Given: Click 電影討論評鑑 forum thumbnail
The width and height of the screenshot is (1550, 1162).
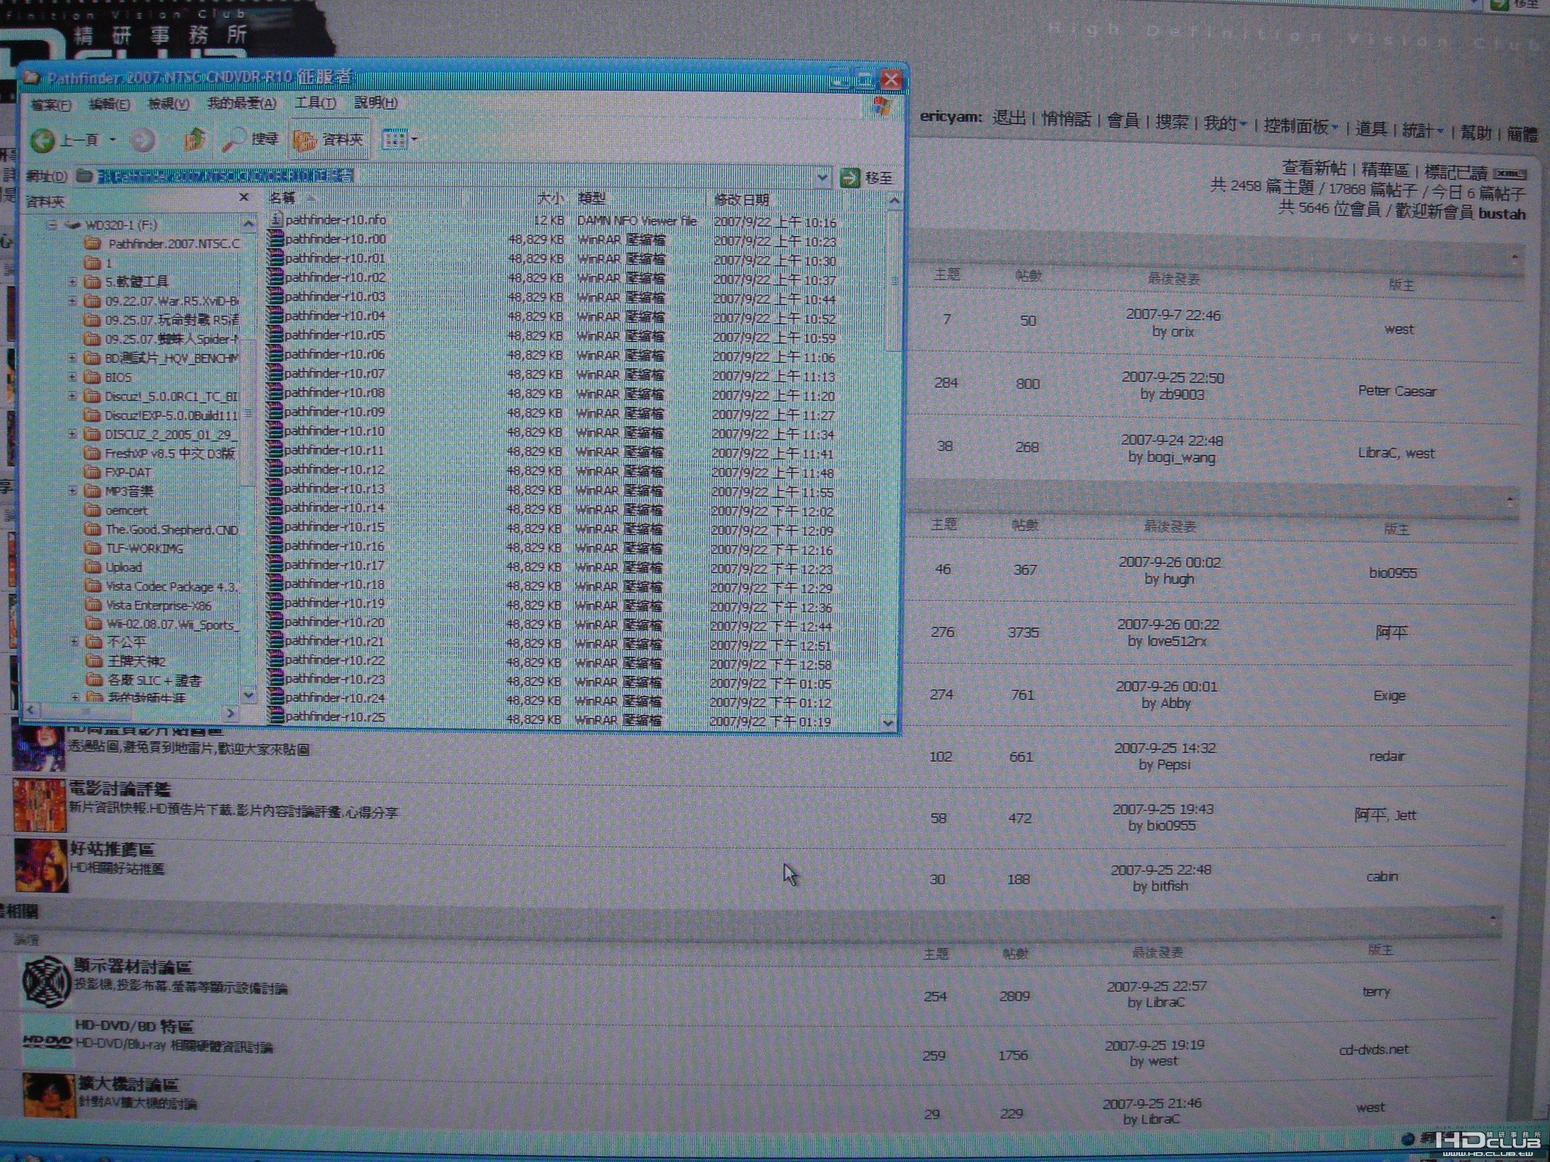Looking at the screenshot, I should tap(39, 806).
